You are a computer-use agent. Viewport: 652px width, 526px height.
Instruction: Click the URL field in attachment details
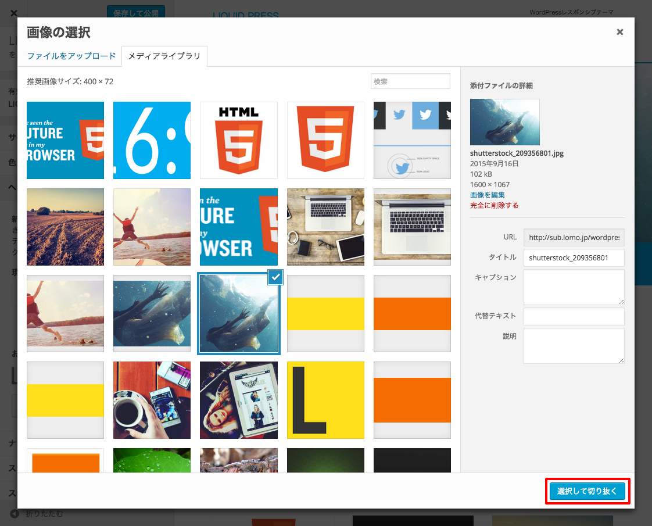tap(574, 238)
